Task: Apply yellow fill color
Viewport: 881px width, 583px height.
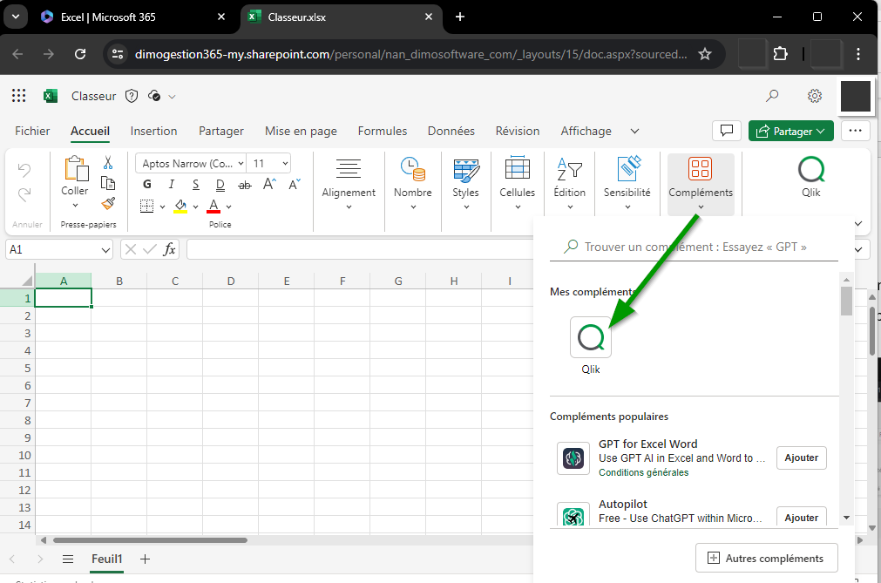Action: [x=180, y=207]
